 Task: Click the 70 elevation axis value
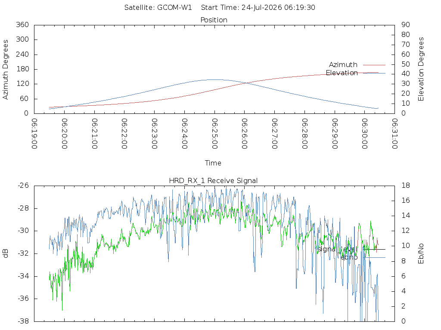(x=406, y=44)
